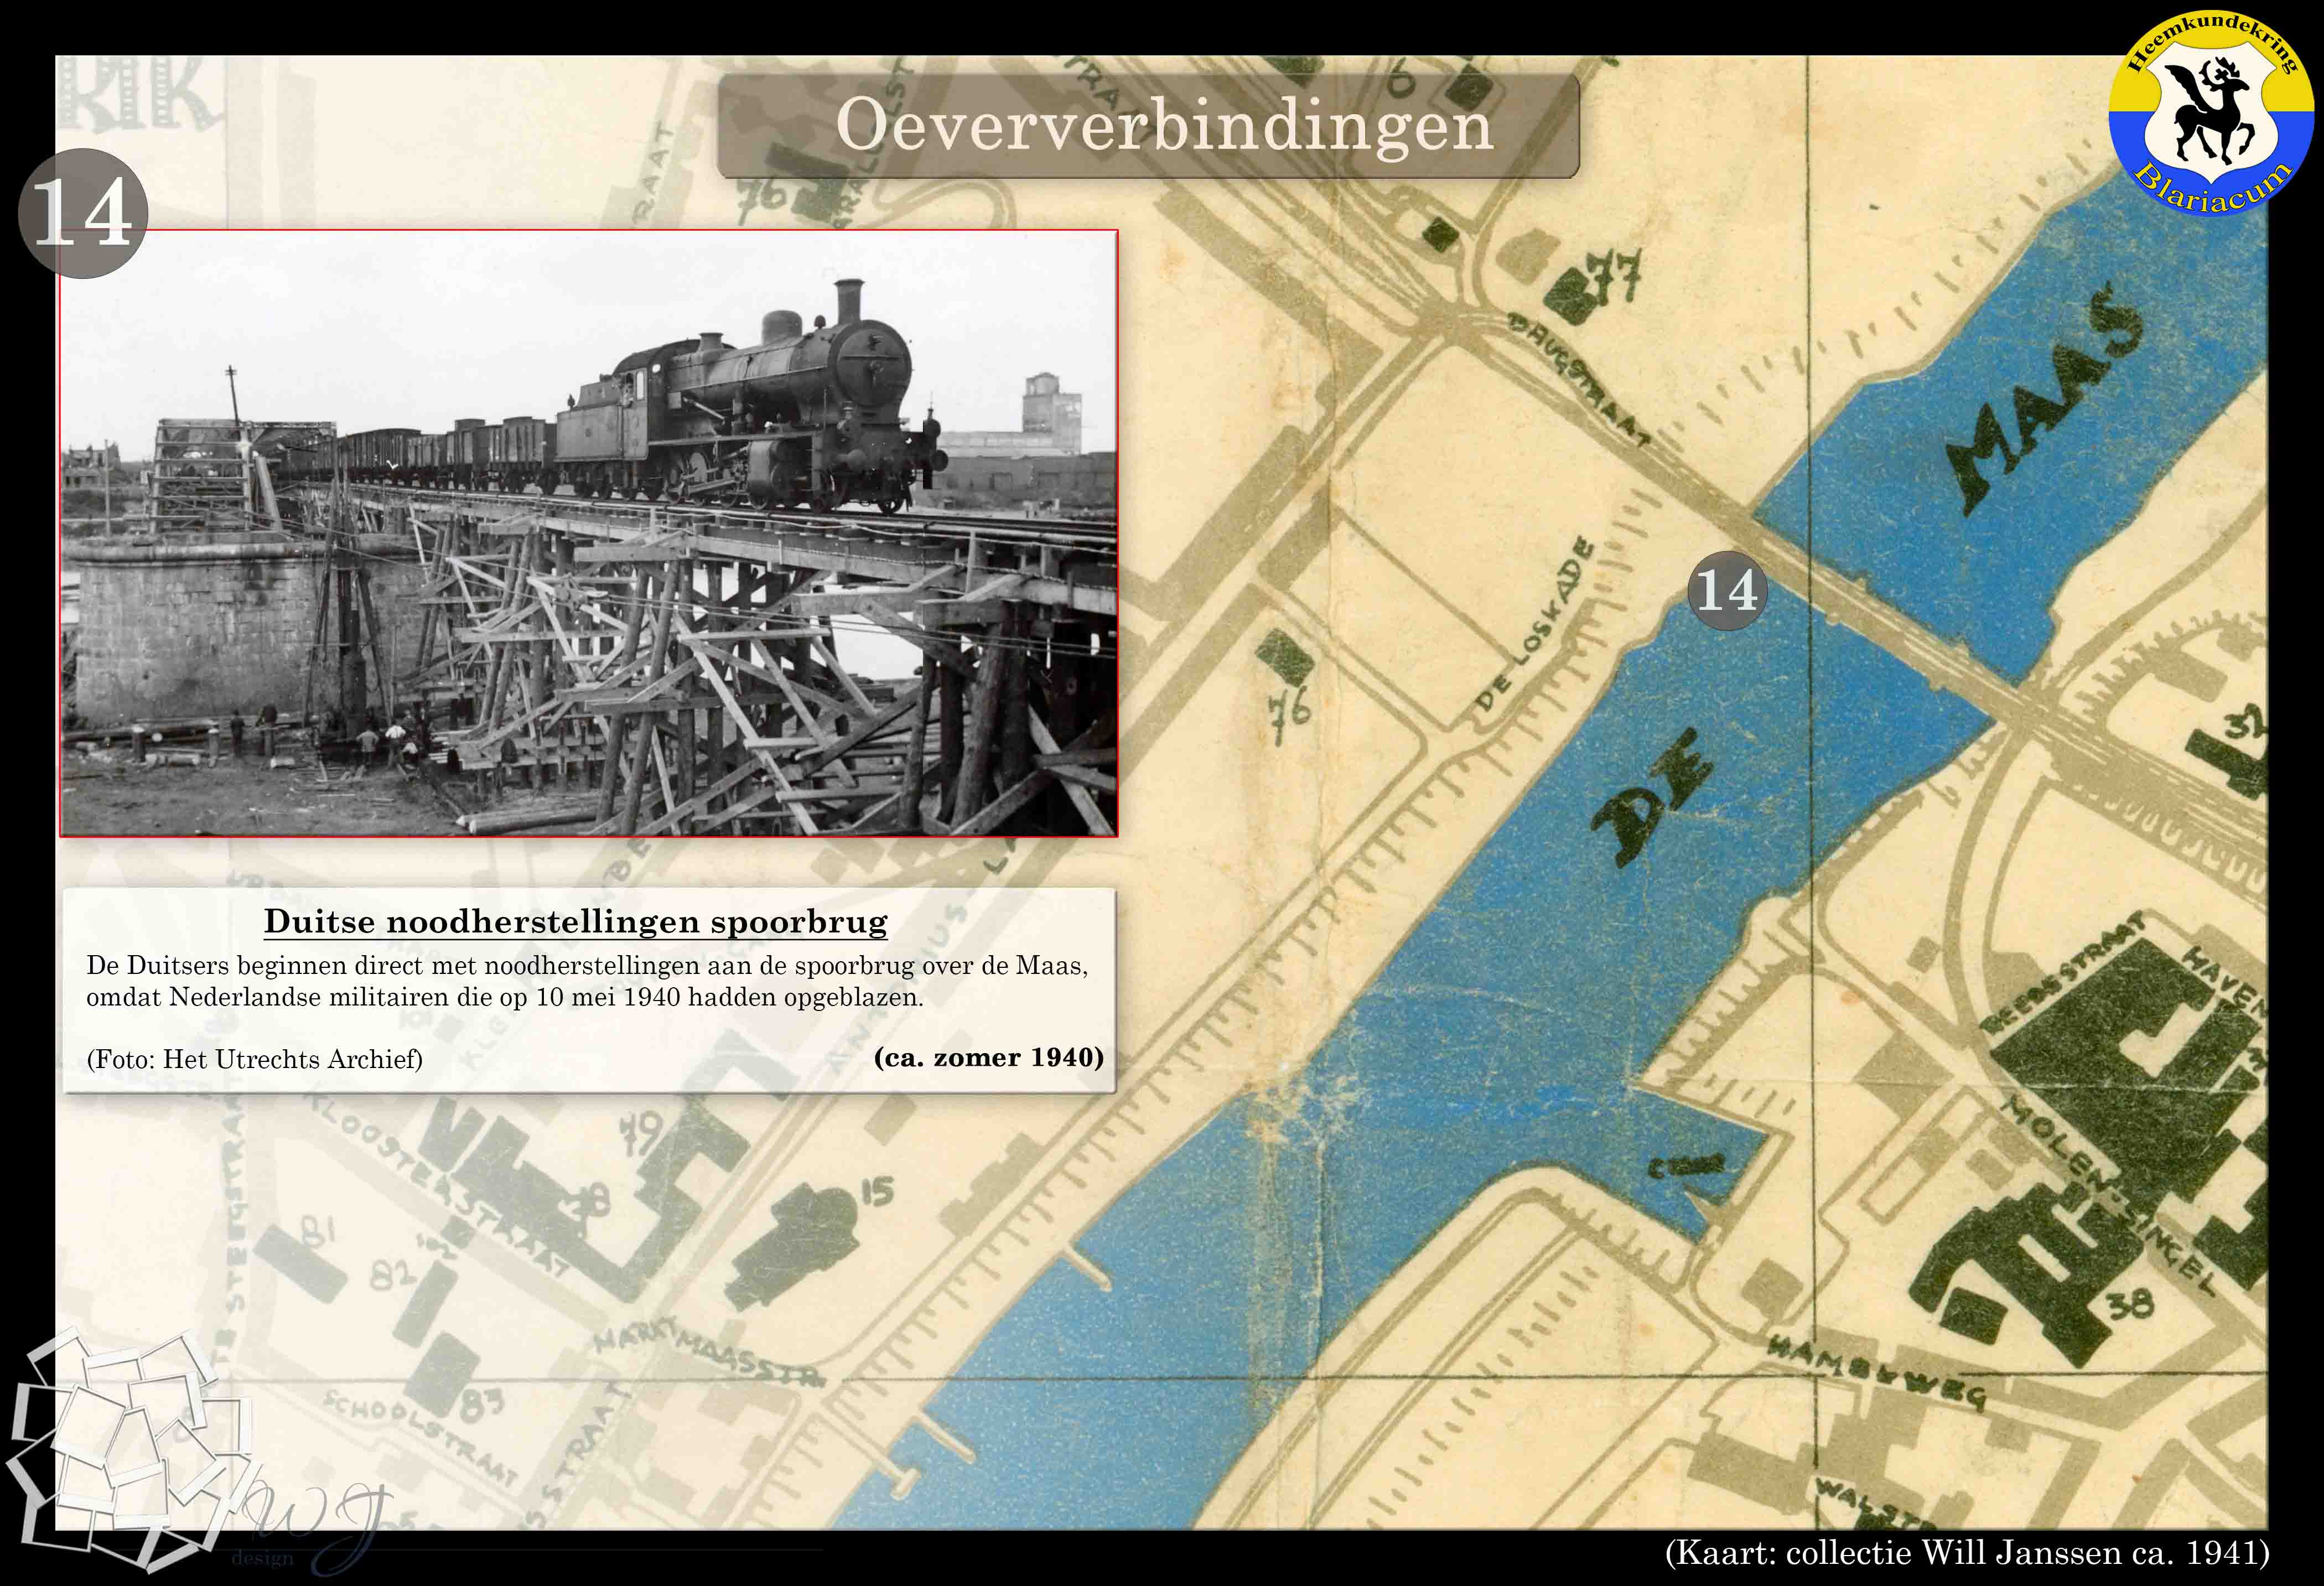Open the steam locomotive bridge photo
The width and height of the screenshot is (2324, 1586).
(588, 533)
